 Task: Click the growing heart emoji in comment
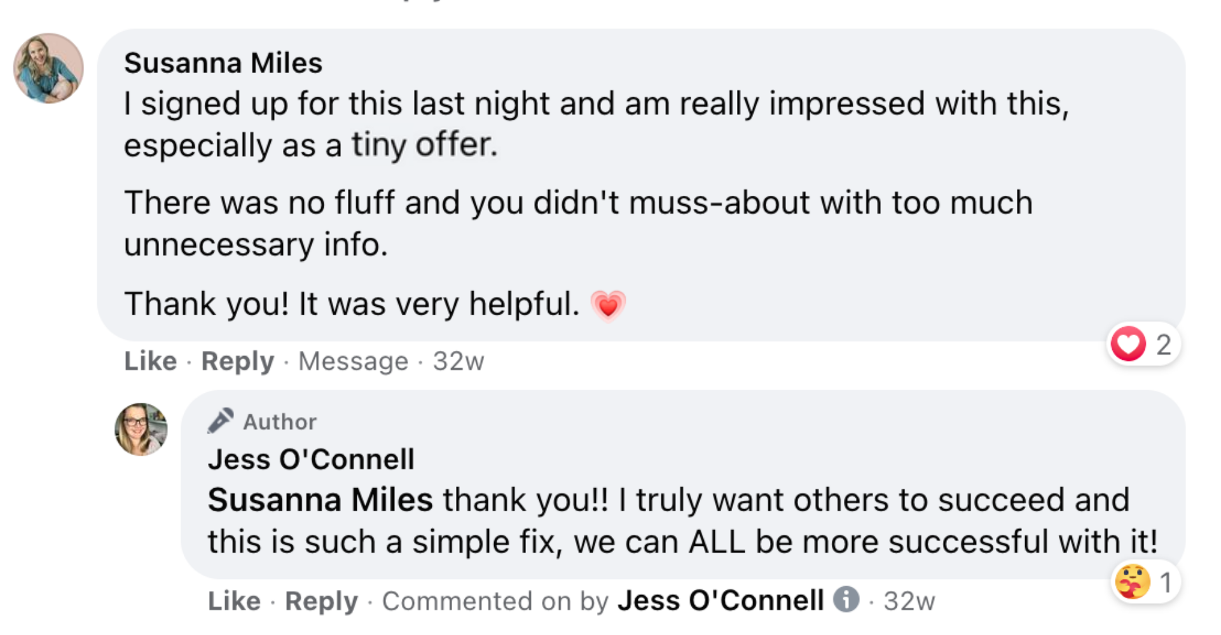coord(608,305)
